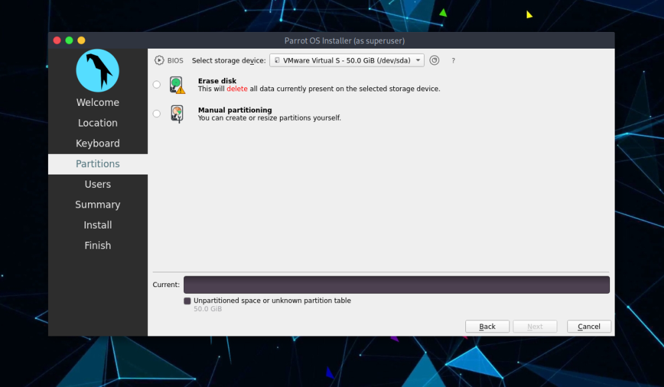Viewport: 664px width, 387px height.
Task: Switch to the Keyboard step
Action: pos(97,144)
